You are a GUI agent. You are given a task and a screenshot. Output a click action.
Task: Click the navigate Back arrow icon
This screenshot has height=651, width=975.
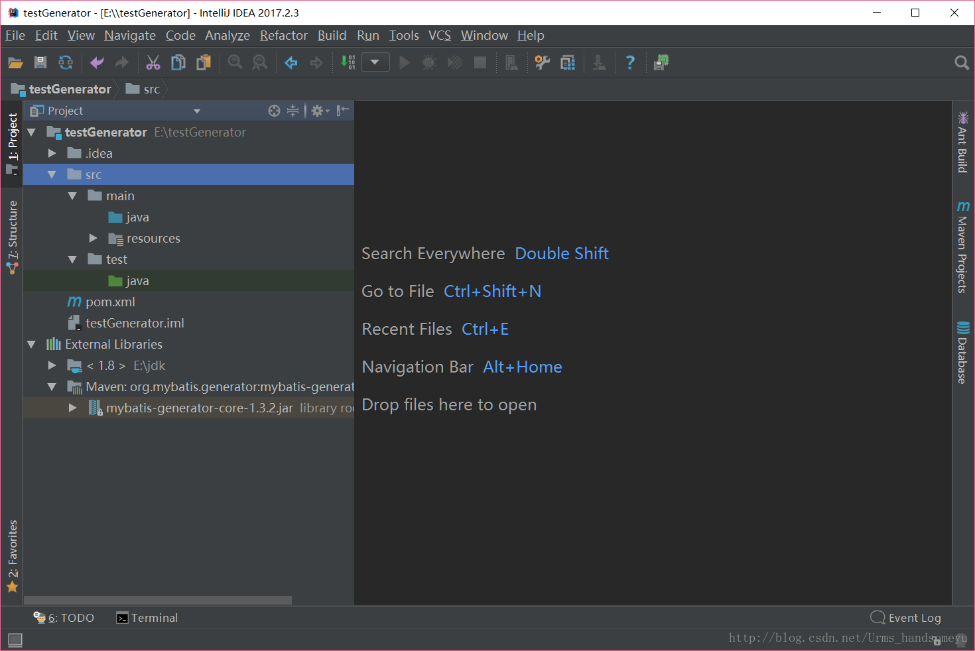point(291,62)
